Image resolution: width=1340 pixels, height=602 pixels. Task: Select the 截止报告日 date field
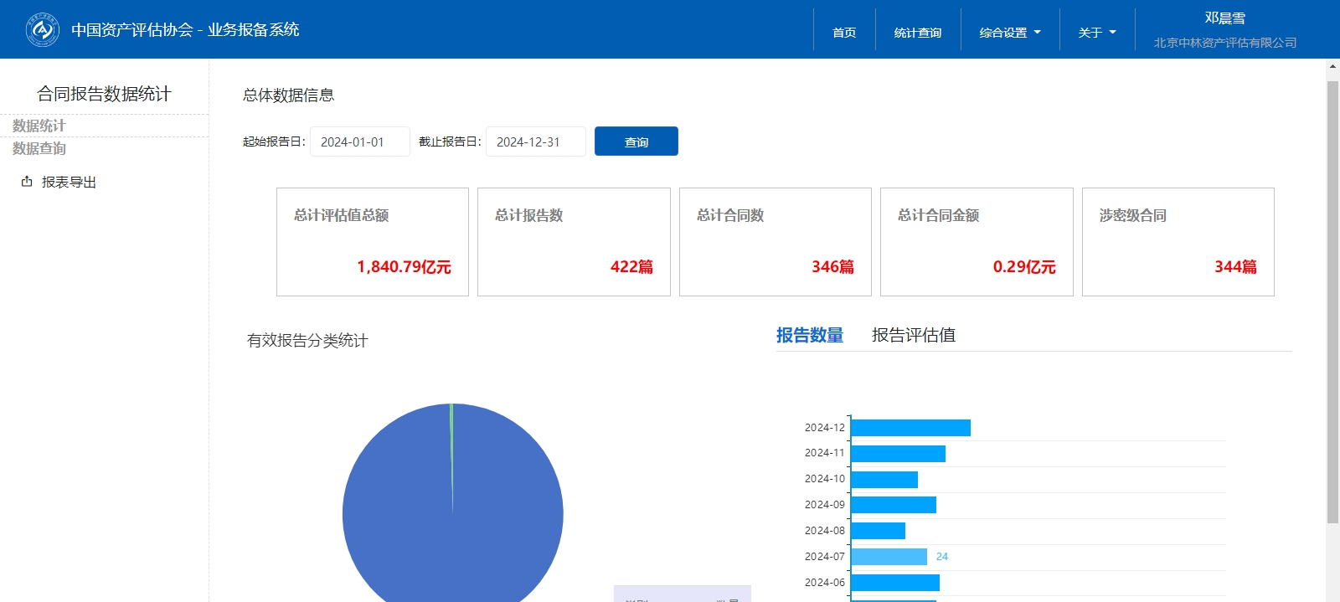(x=535, y=141)
